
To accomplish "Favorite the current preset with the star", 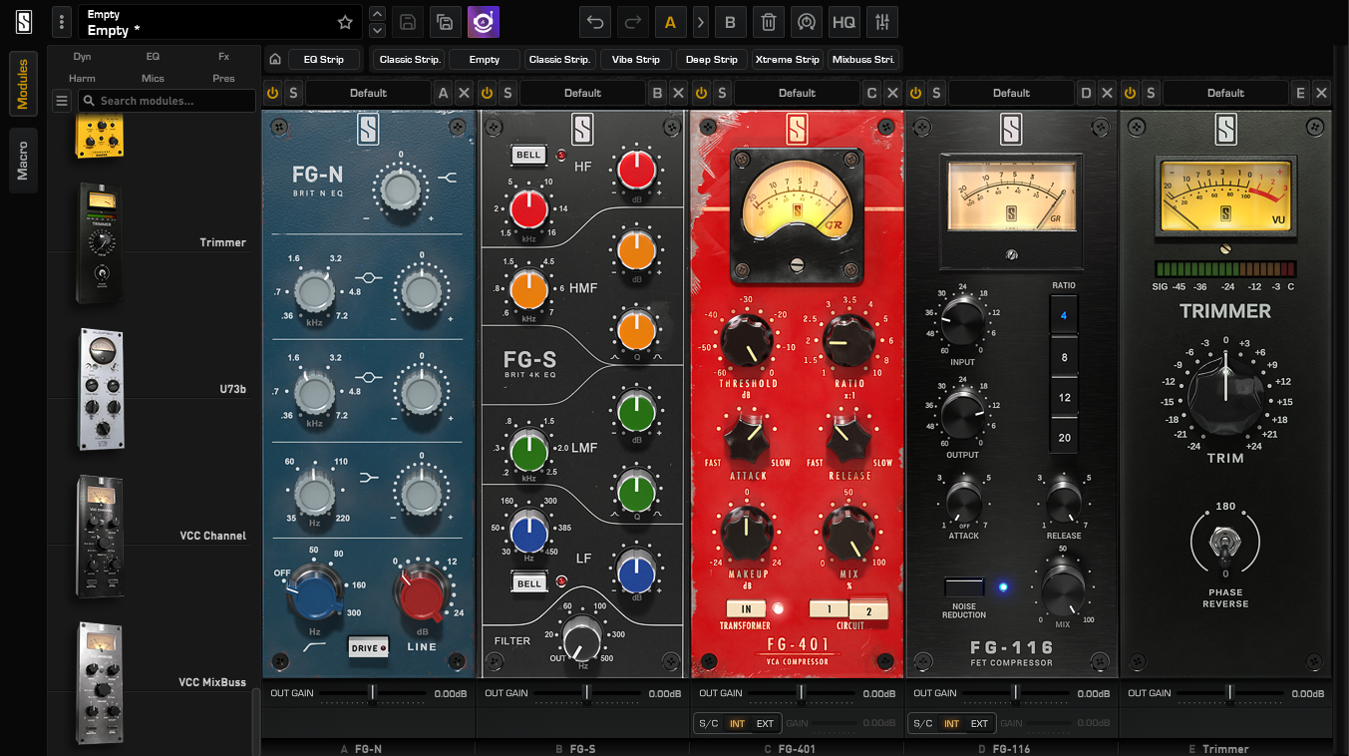I will [345, 22].
